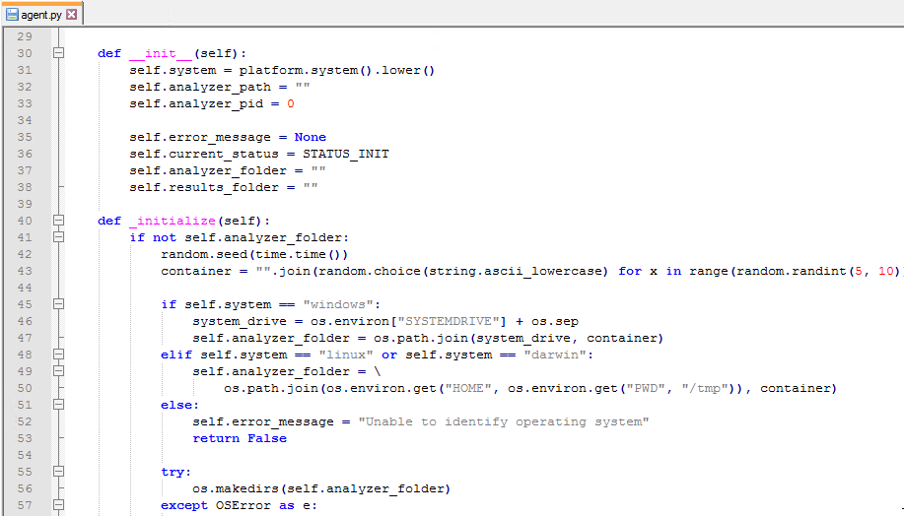Click line number 52 in the margin
The height and width of the screenshot is (516, 904).
[x=25, y=421]
